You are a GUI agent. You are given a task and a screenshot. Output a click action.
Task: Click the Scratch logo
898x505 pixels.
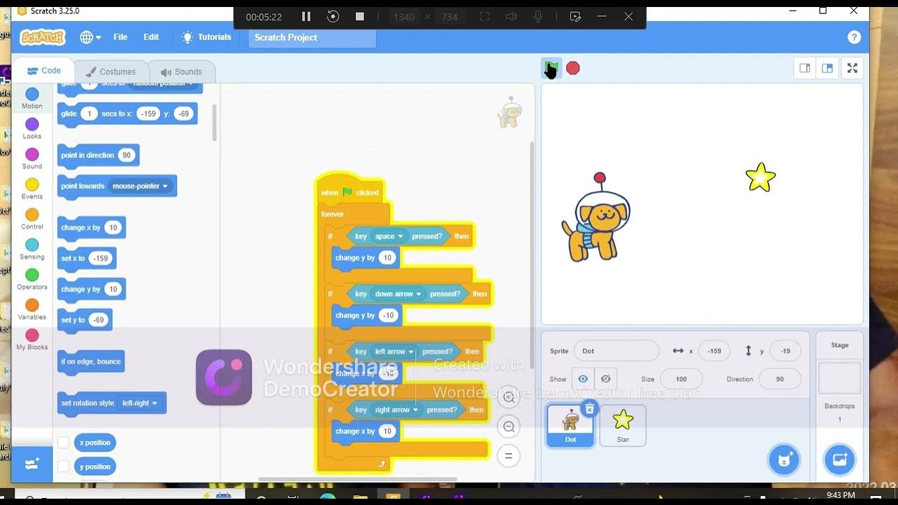(42, 37)
